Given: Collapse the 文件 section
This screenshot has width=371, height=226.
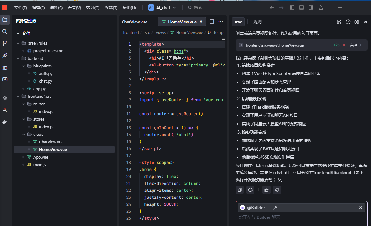Looking at the screenshot, I should [x=18, y=33].
